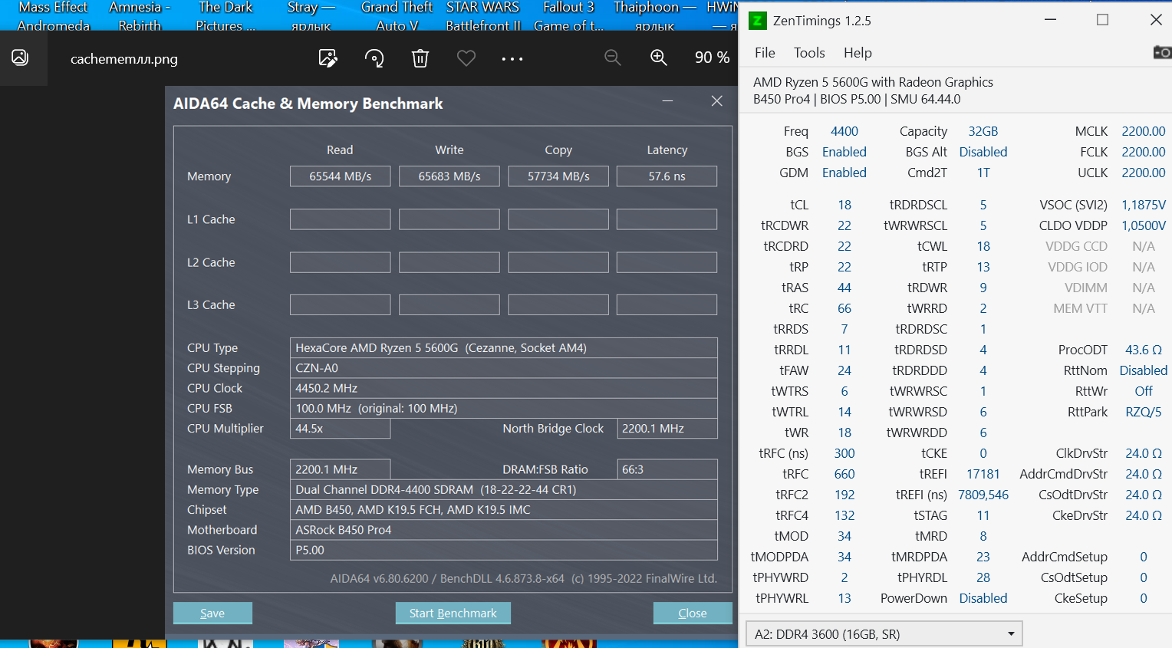Image resolution: width=1172 pixels, height=648 pixels.
Task: Click the North Bridge Clock value 2200.1 MHz
Action: [667, 429]
